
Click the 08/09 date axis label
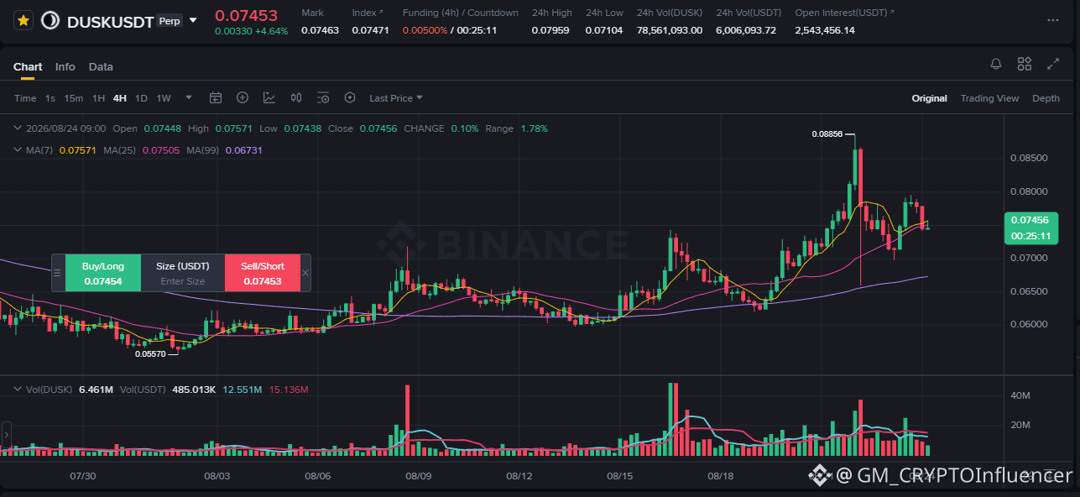(418, 476)
